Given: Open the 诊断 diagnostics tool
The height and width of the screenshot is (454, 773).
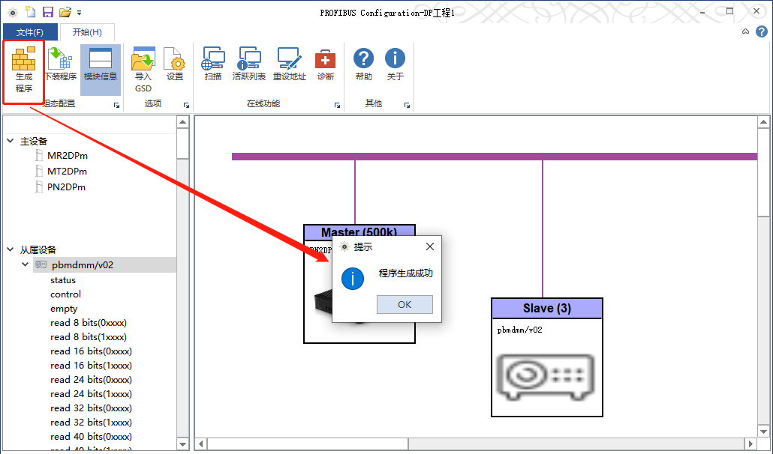Looking at the screenshot, I should pyautogui.click(x=326, y=64).
